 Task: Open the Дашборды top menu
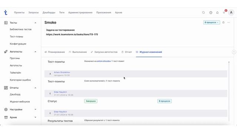point(49,13)
